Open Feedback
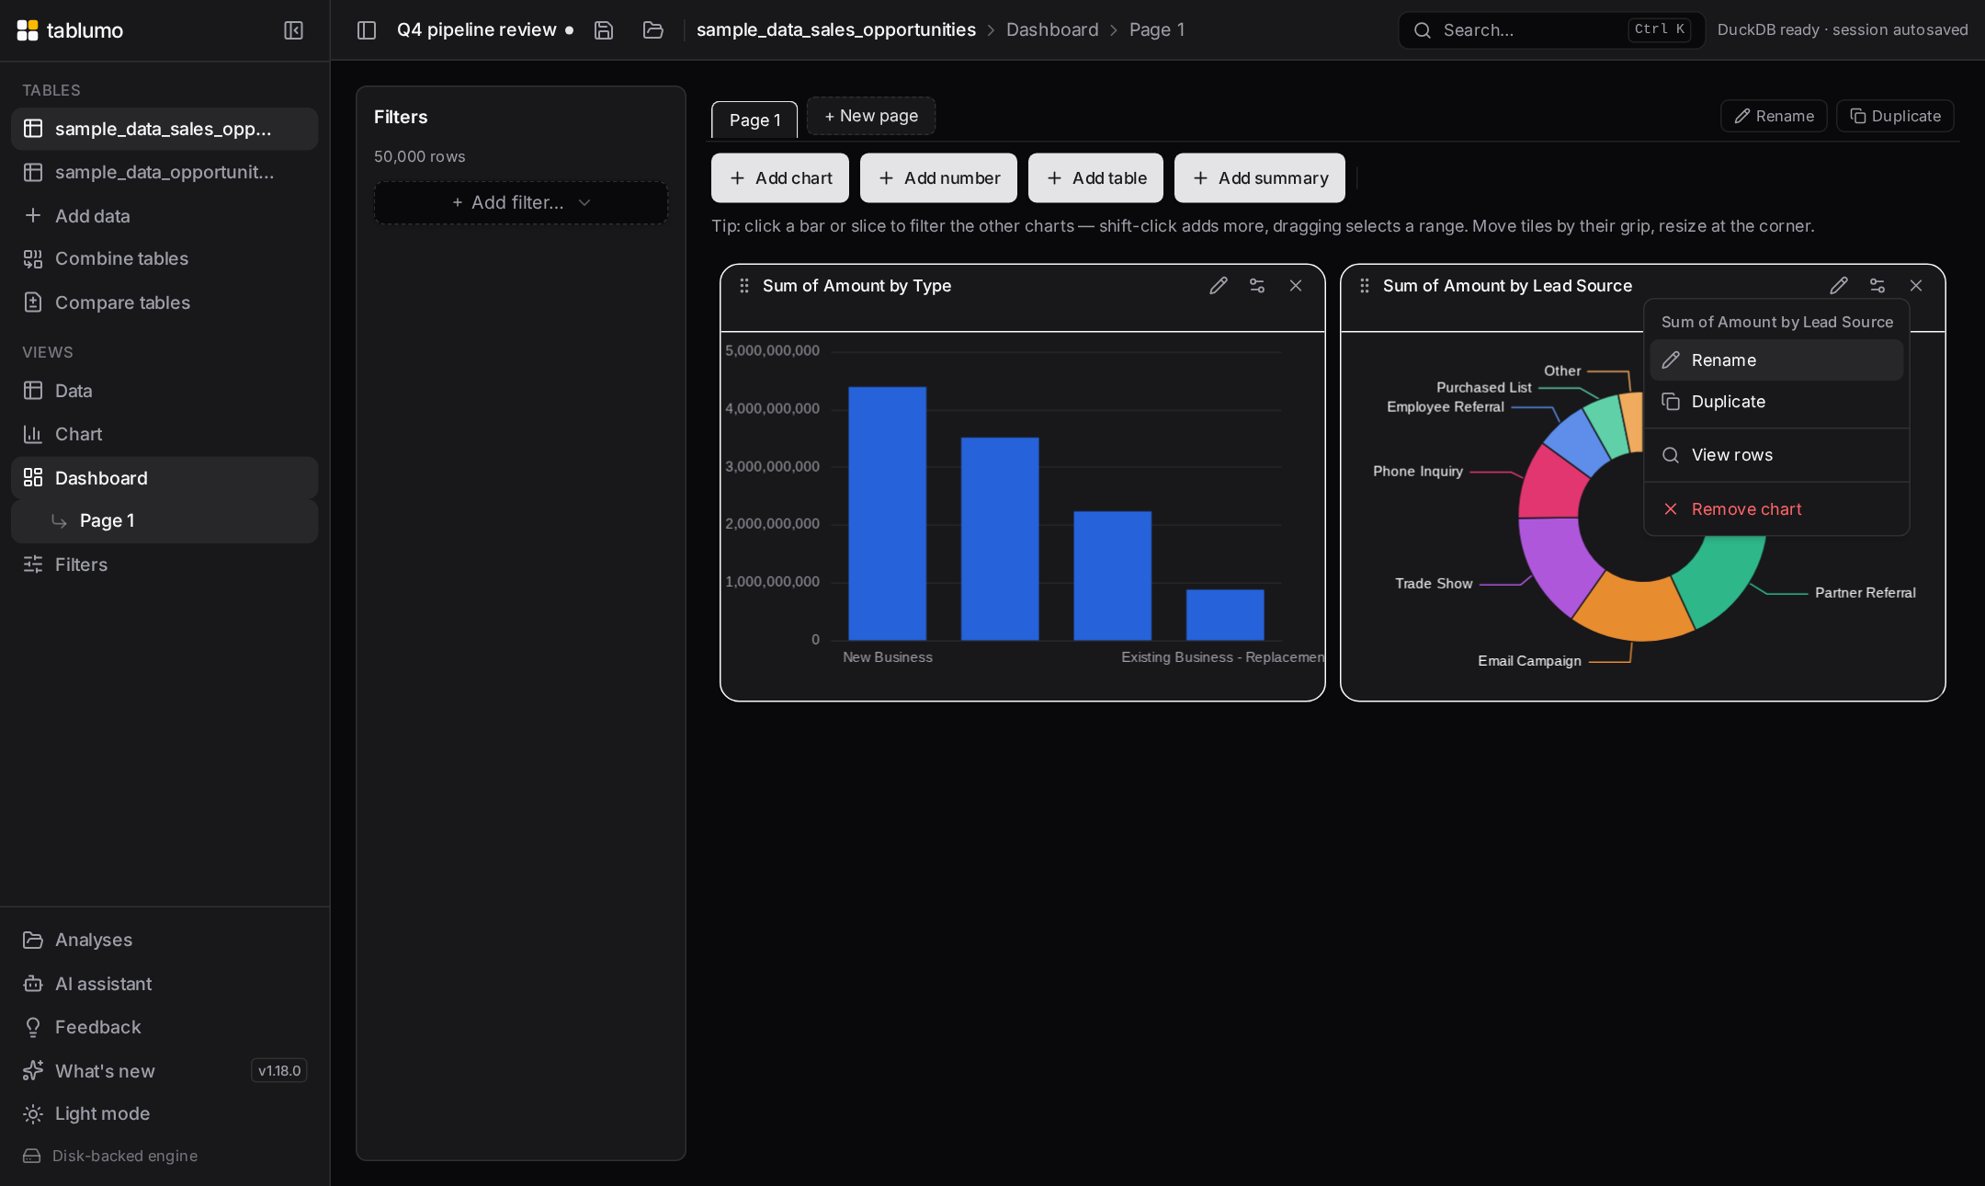 click(164, 1027)
